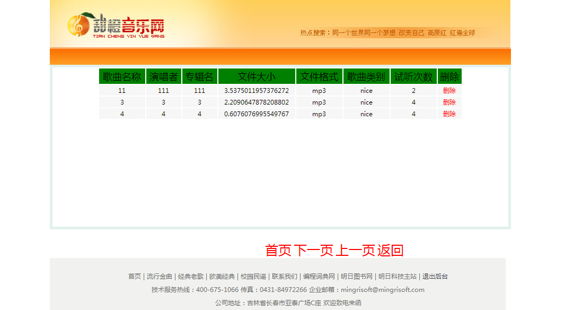Image resolution: width=582 pixels, height=310 pixels.
Task: Open footer 首页 link
Action: pyautogui.click(x=134, y=276)
